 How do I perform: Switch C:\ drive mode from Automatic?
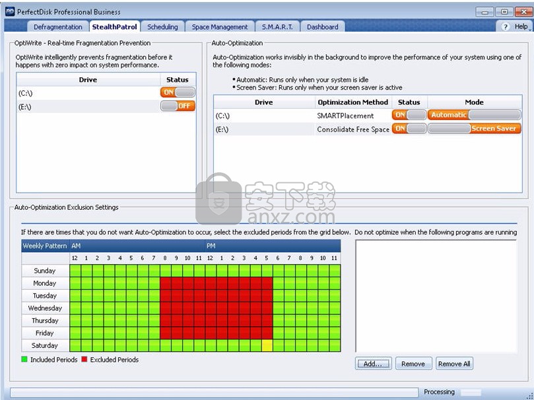tap(475, 115)
